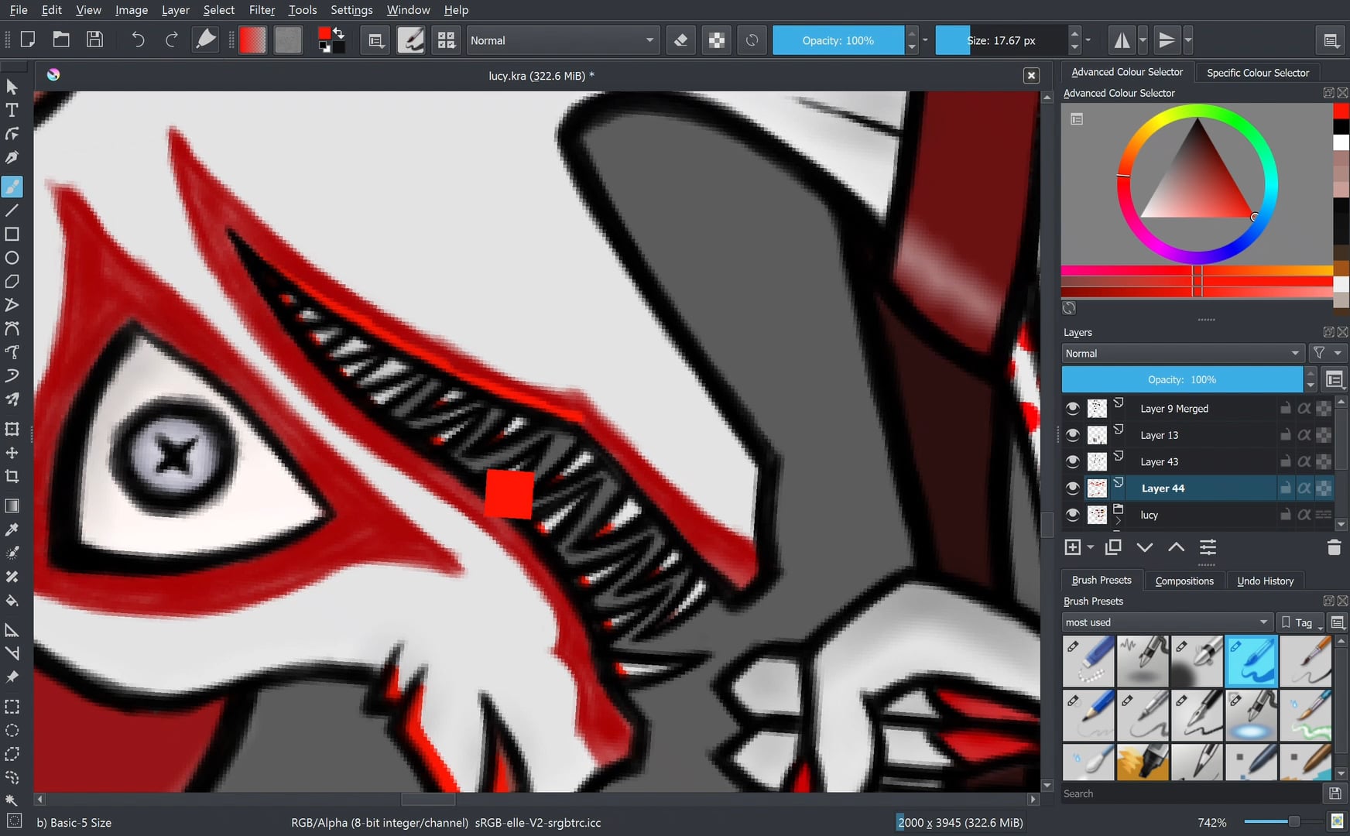
Task: Switch to Specific Colour Selector tab
Action: [x=1258, y=73]
